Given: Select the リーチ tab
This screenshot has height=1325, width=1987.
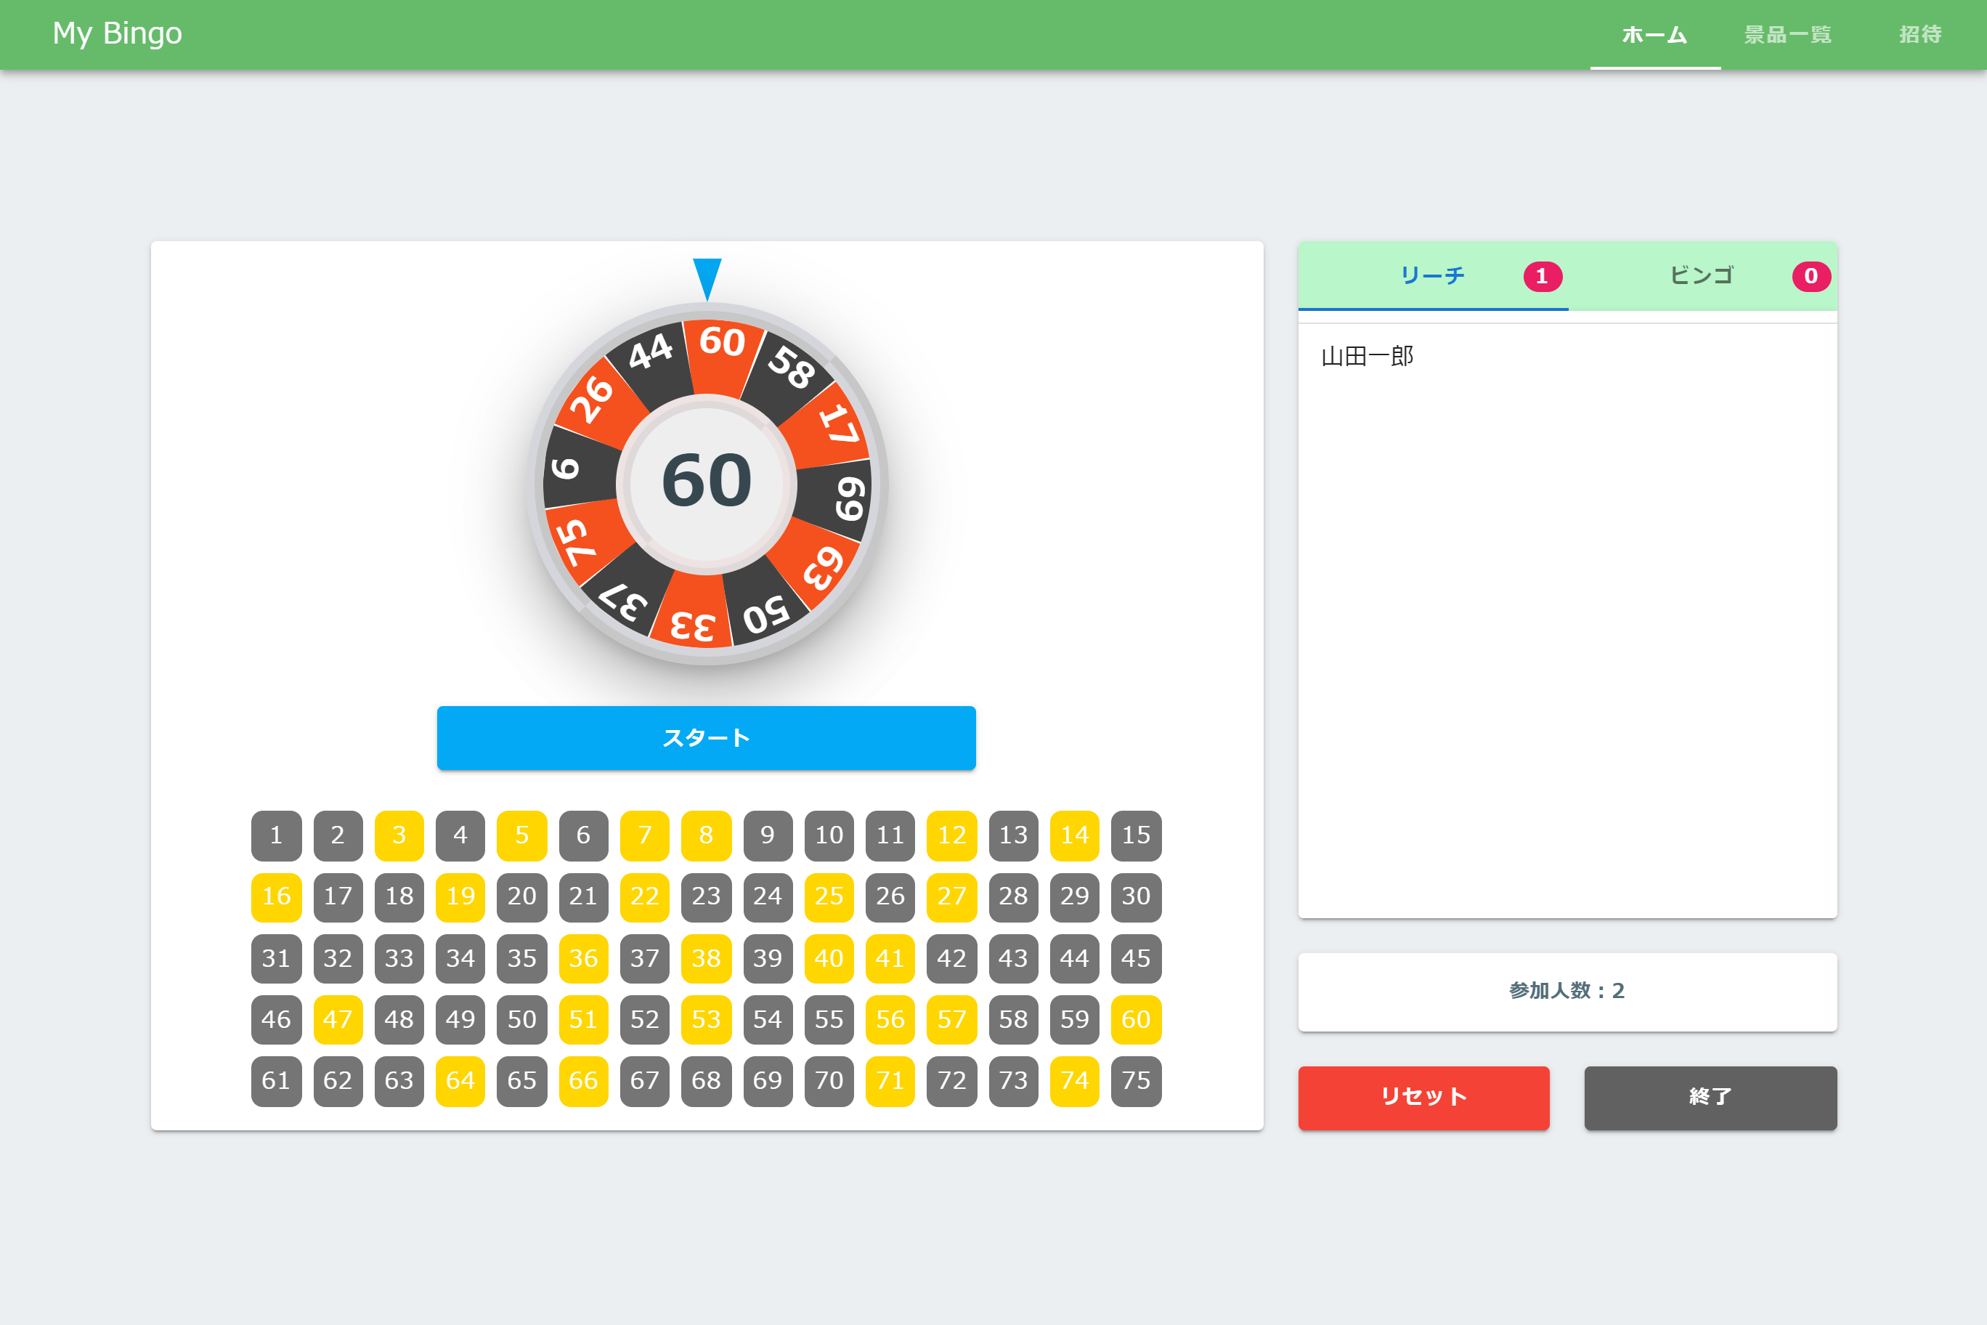Looking at the screenshot, I should [1433, 276].
